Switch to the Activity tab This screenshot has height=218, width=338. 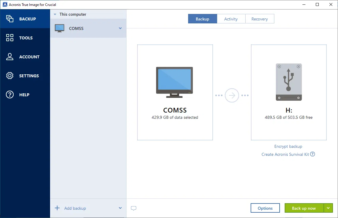231,18
